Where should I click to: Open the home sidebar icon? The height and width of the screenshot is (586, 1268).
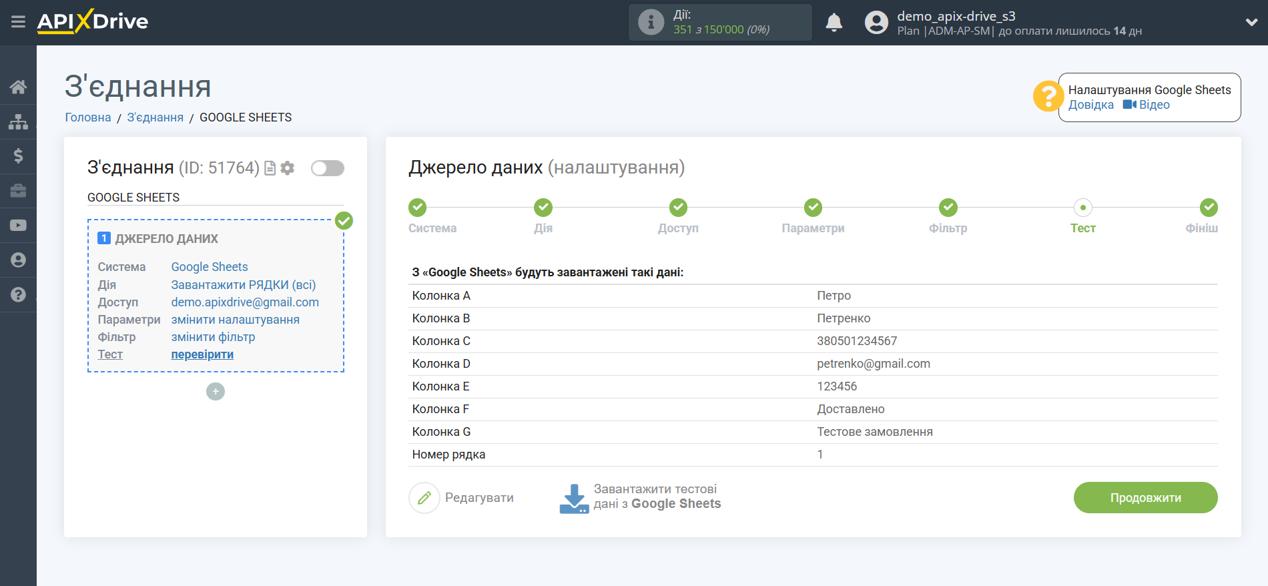[x=18, y=87]
